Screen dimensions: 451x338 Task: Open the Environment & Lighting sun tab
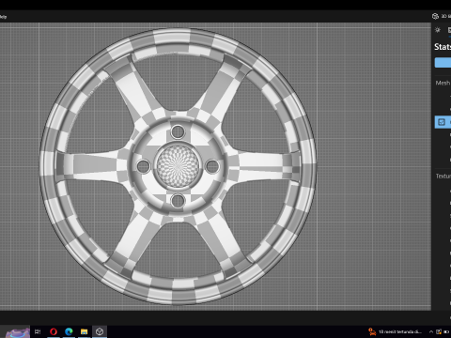pos(438,30)
